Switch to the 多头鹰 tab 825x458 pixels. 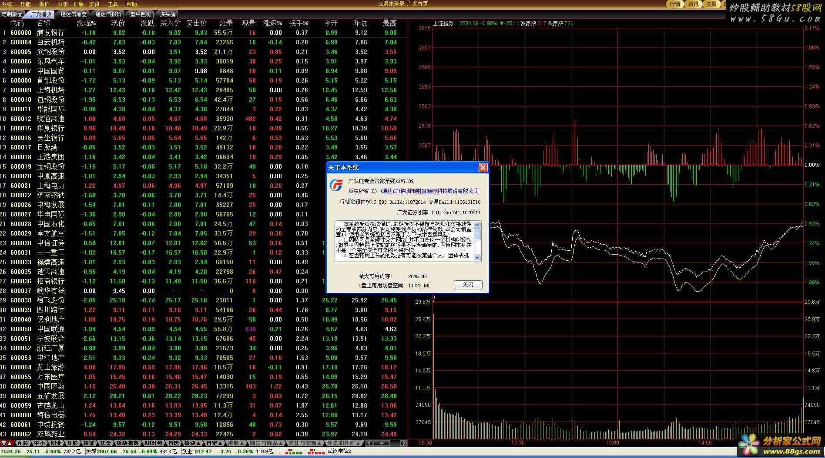[168, 14]
